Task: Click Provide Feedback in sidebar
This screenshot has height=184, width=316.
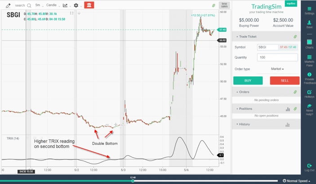Action: click(x=309, y=78)
